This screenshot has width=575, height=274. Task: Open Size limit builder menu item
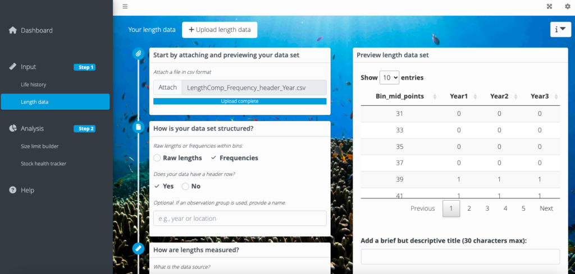tap(40, 146)
